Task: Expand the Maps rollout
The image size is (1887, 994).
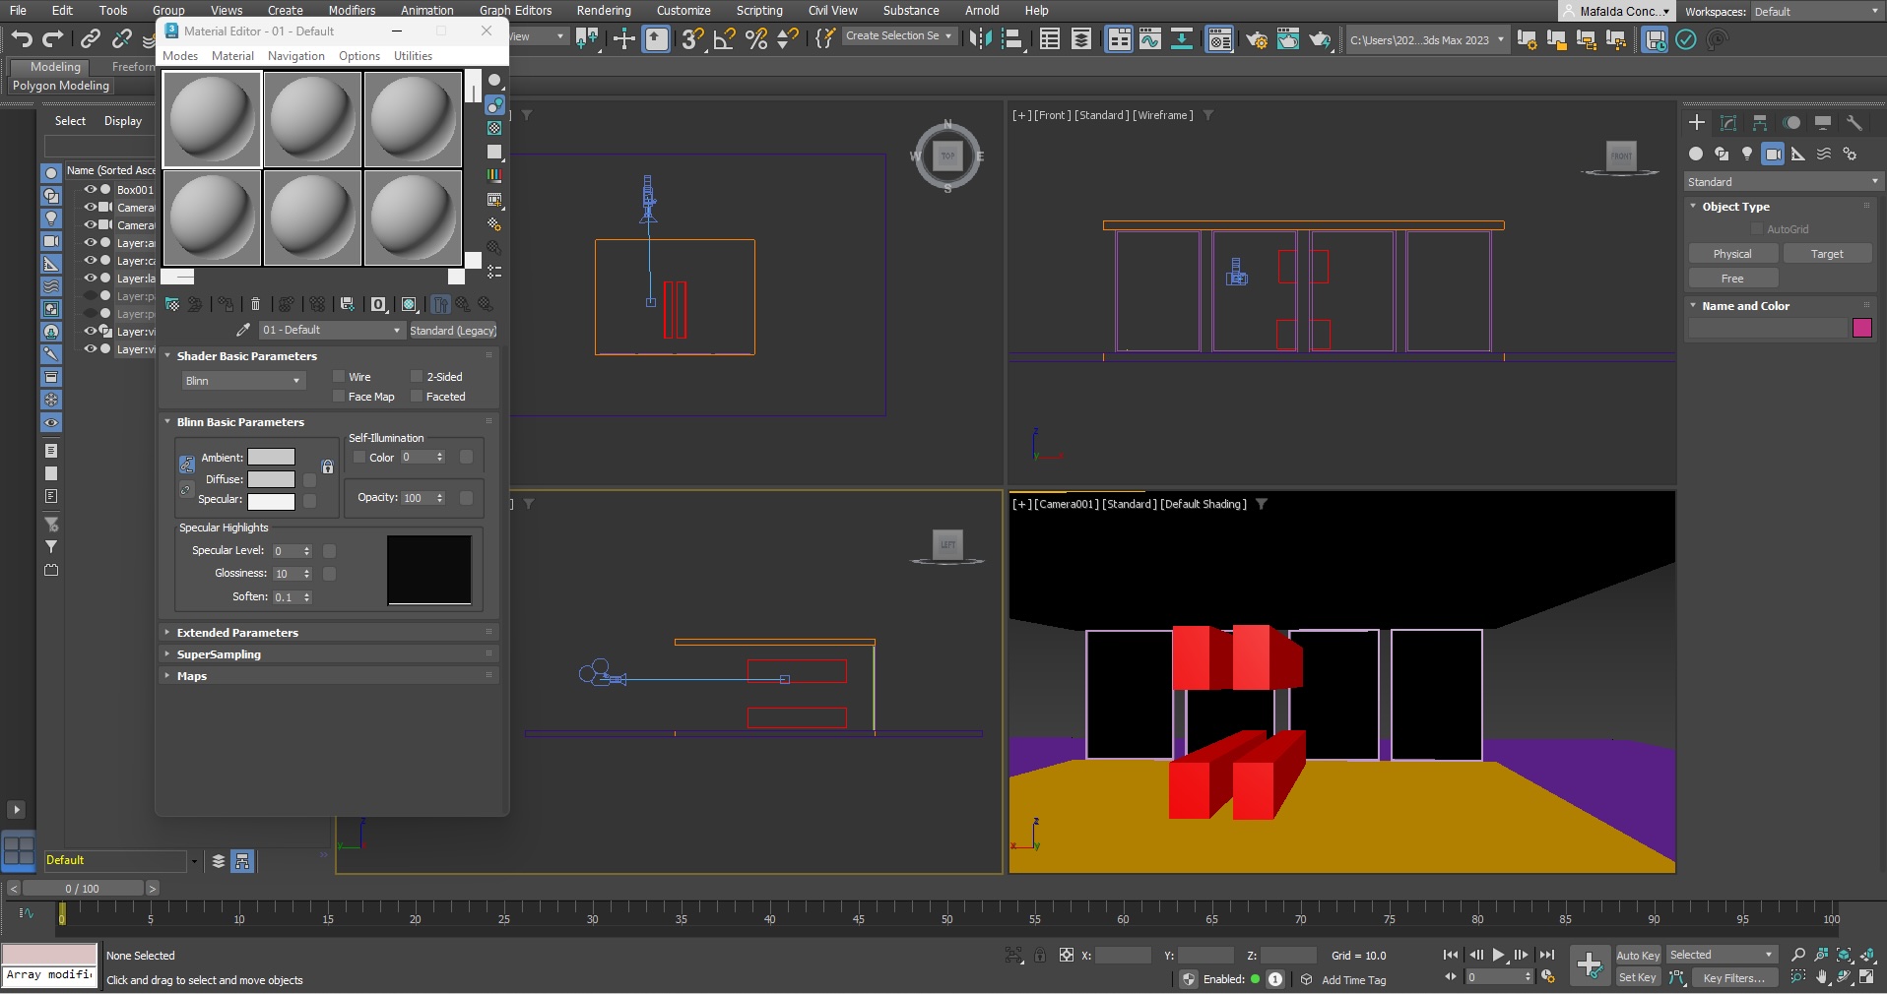Action: [x=192, y=676]
